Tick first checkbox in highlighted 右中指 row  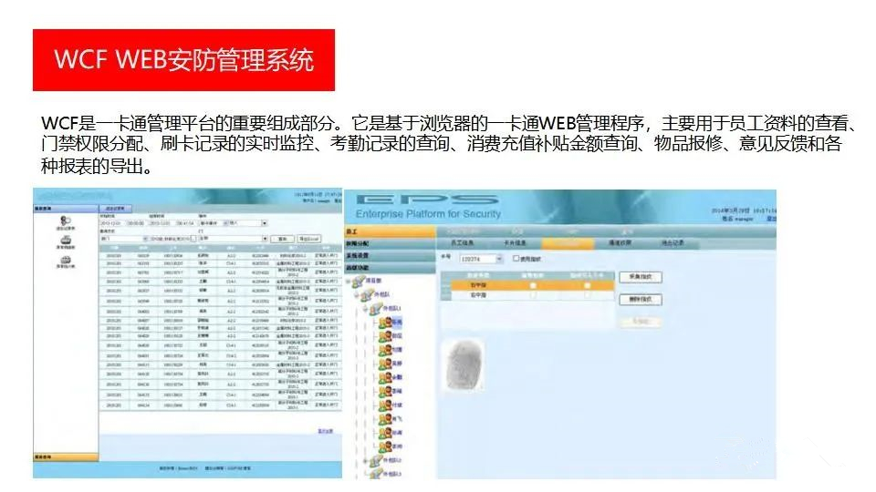(x=533, y=285)
